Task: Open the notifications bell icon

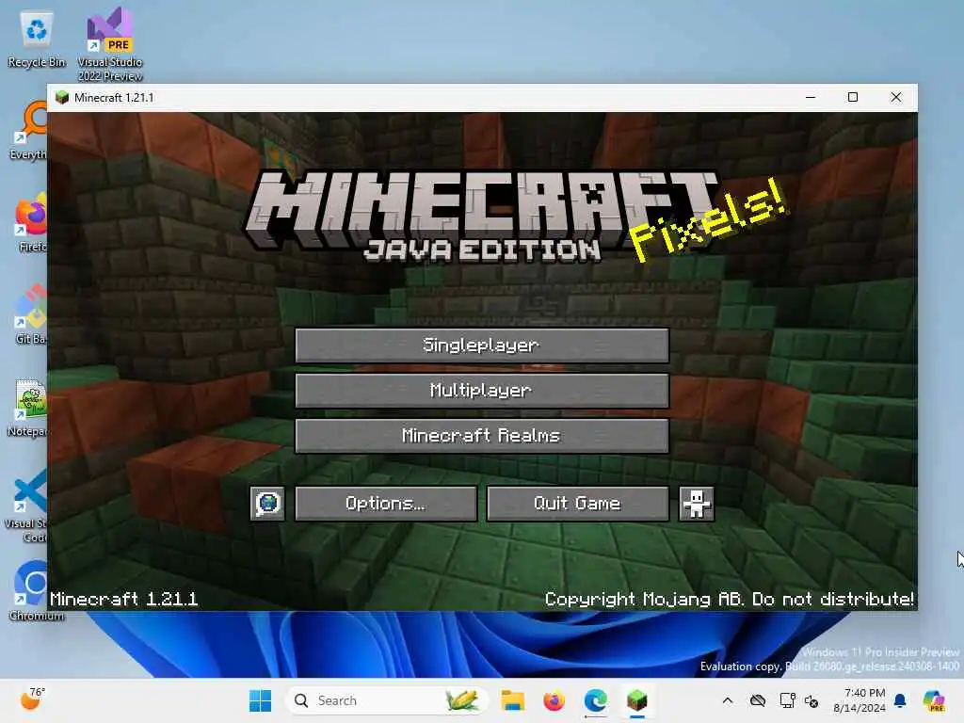Action: [x=900, y=700]
